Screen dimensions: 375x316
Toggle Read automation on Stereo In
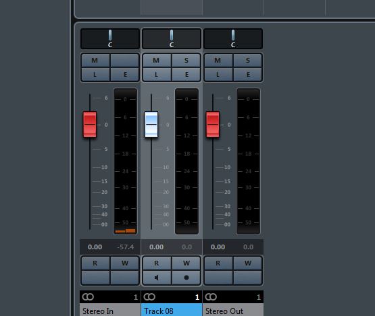[x=95, y=263]
